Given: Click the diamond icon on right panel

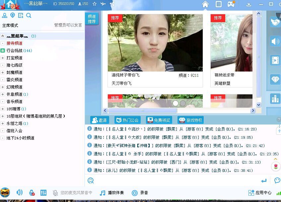Looking at the screenshot, I should 275,79.
